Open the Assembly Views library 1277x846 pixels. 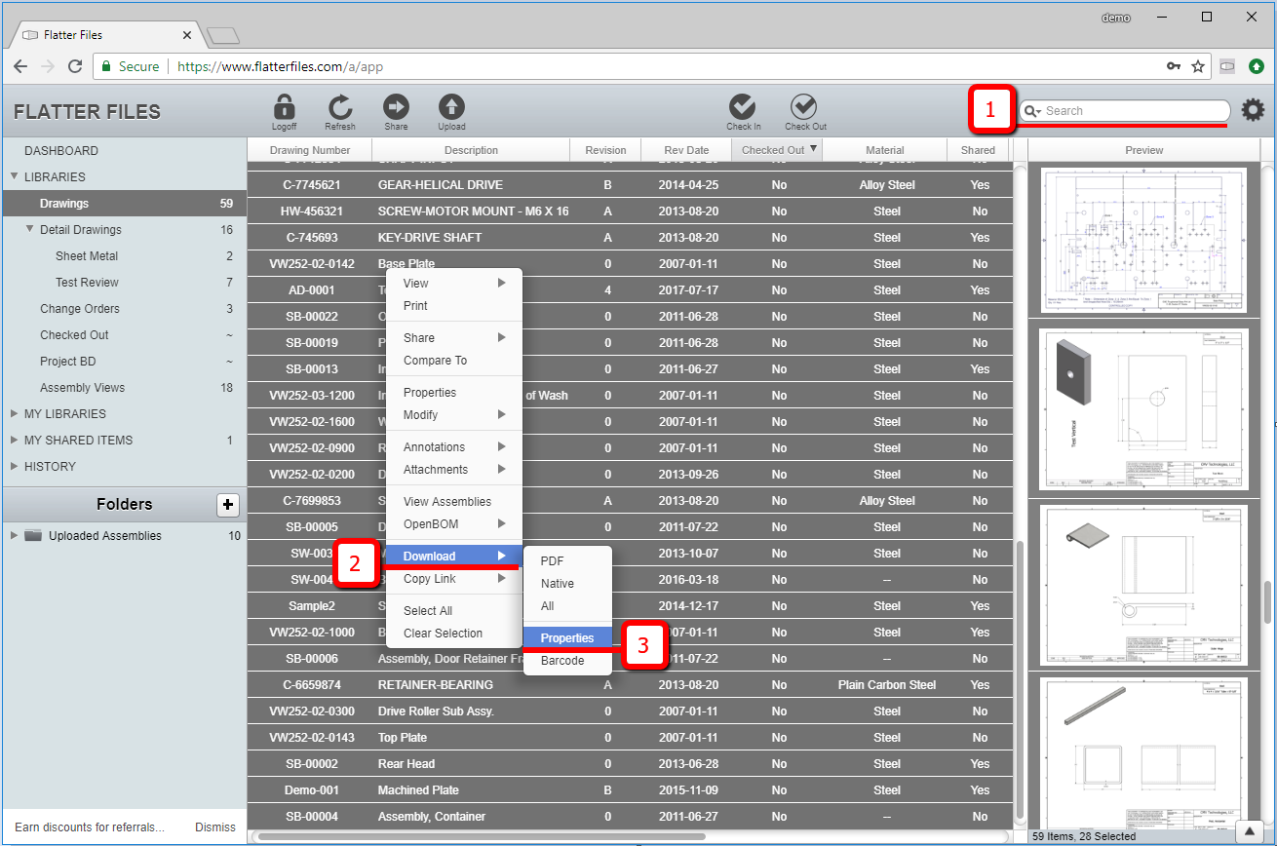coord(124,388)
